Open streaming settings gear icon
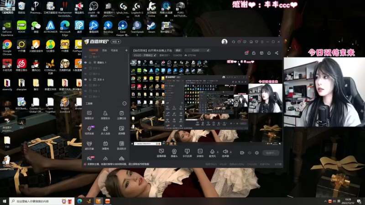The image size is (365, 205). [x=257, y=153]
